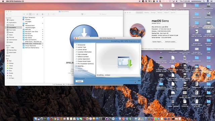This screenshot has width=215, height=121.
Task: Cancel the SPSS installation
Action: click(x=79, y=81)
